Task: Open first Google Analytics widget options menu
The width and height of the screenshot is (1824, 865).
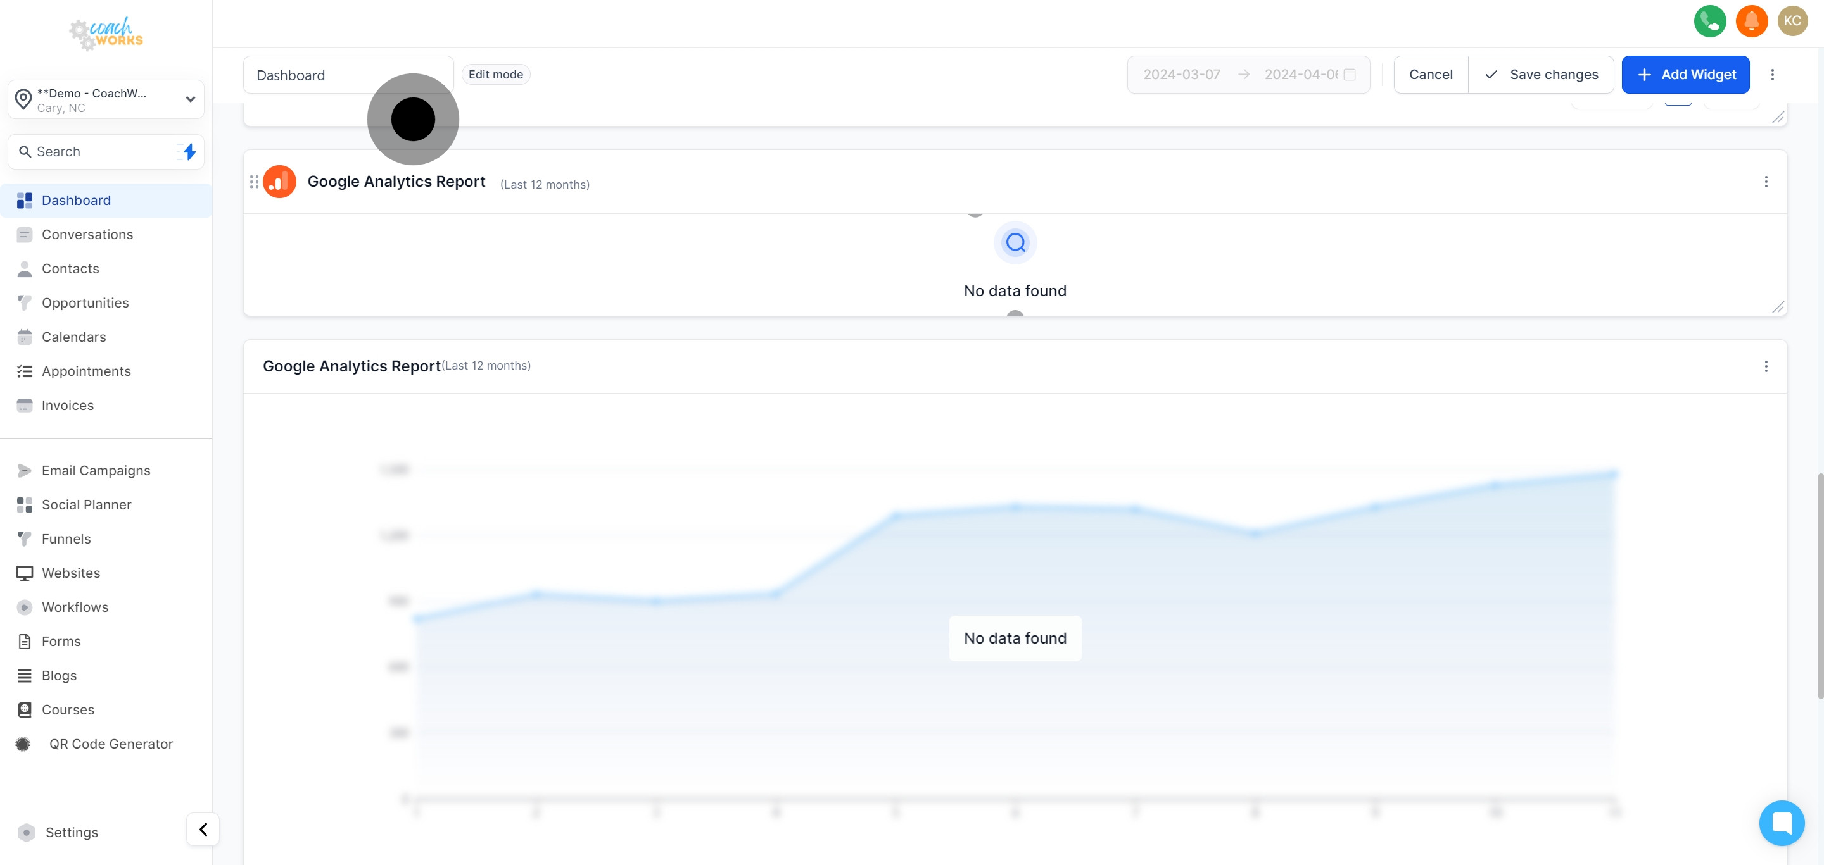Action: (1765, 182)
